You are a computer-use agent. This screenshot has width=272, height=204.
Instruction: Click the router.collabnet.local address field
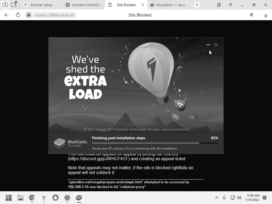point(54,15)
